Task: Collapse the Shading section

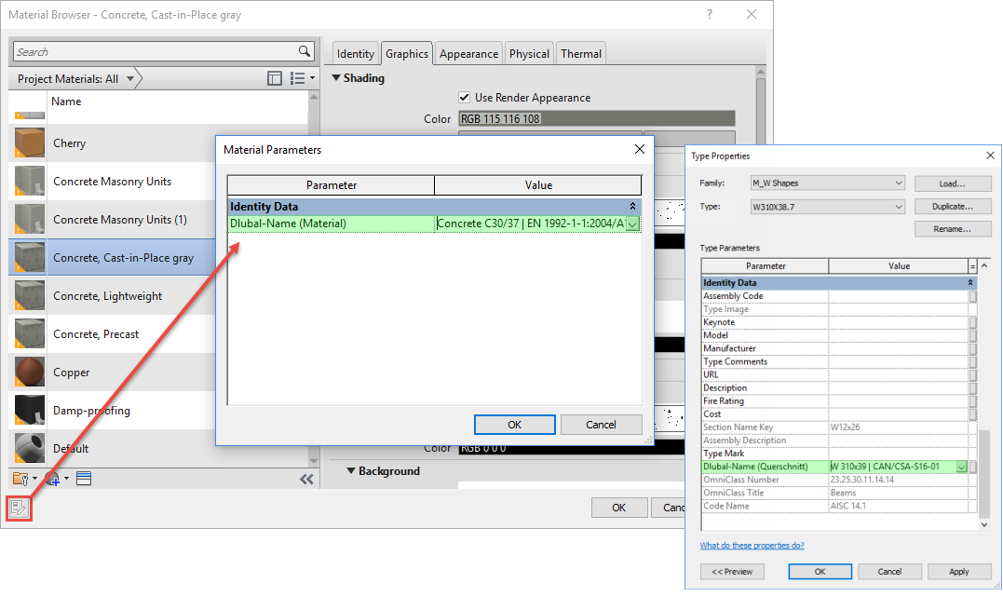Action: (336, 77)
